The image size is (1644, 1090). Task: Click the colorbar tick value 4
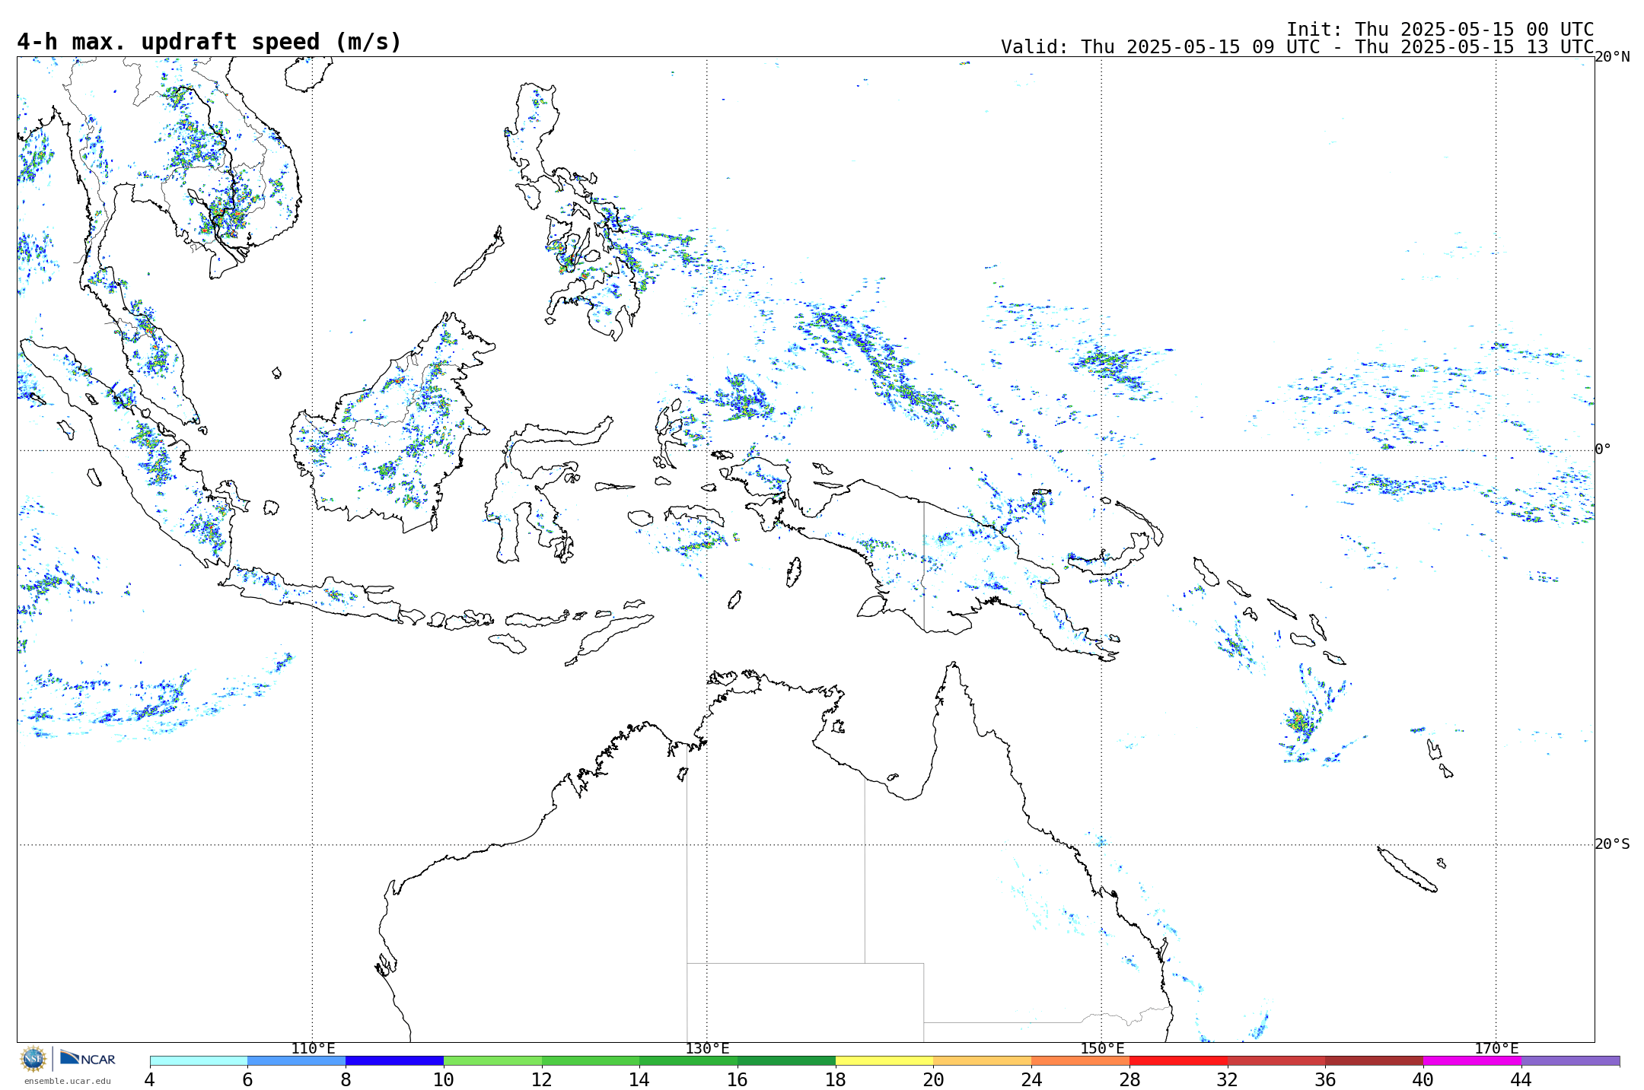click(x=149, y=1079)
